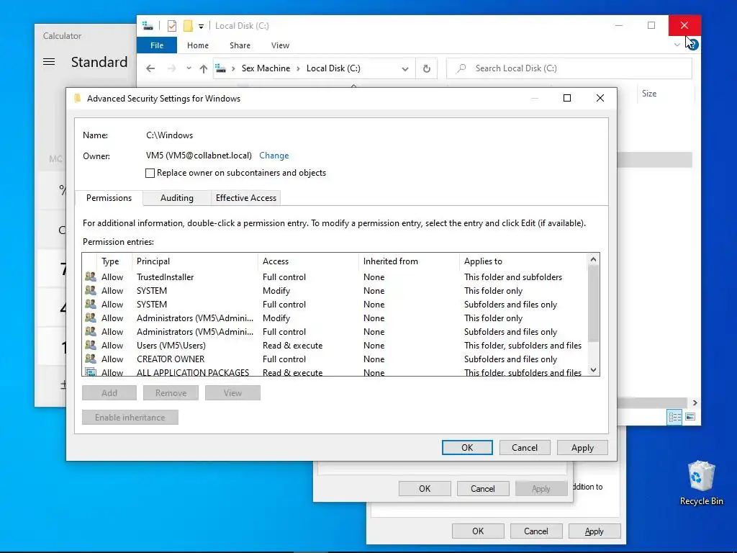Expand the Explorer ribbon chevron
The height and width of the screenshot is (553, 737).
(677, 45)
